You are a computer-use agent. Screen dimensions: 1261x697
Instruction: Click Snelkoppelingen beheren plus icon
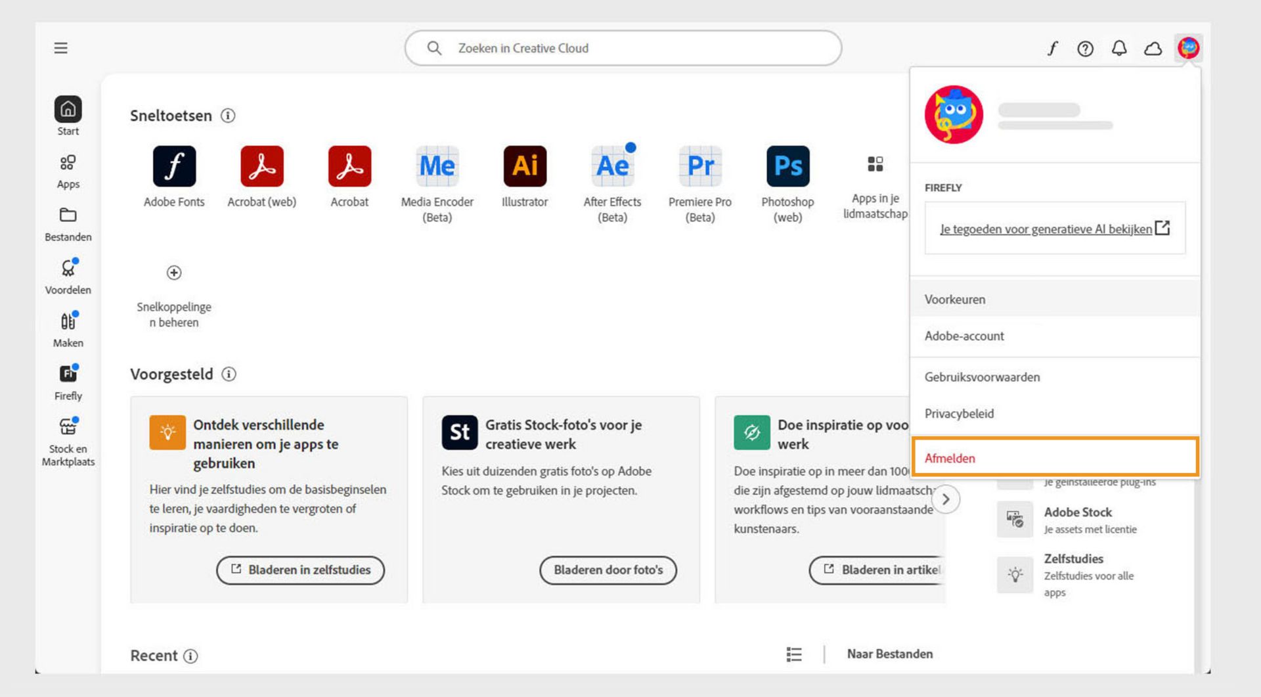(x=174, y=273)
